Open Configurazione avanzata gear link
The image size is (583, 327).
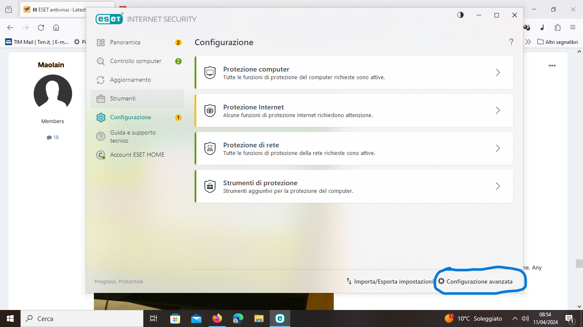pos(475,281)
